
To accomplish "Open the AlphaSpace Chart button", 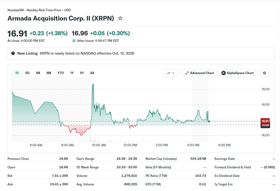I will click(x=238, y=73).
